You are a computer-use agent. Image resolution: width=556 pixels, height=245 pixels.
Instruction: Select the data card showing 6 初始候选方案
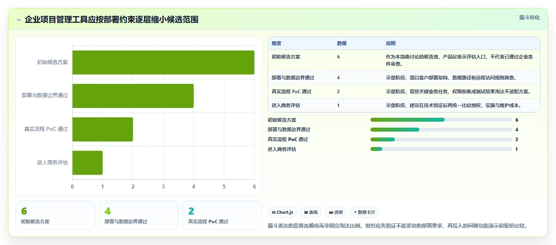[55, 215]
